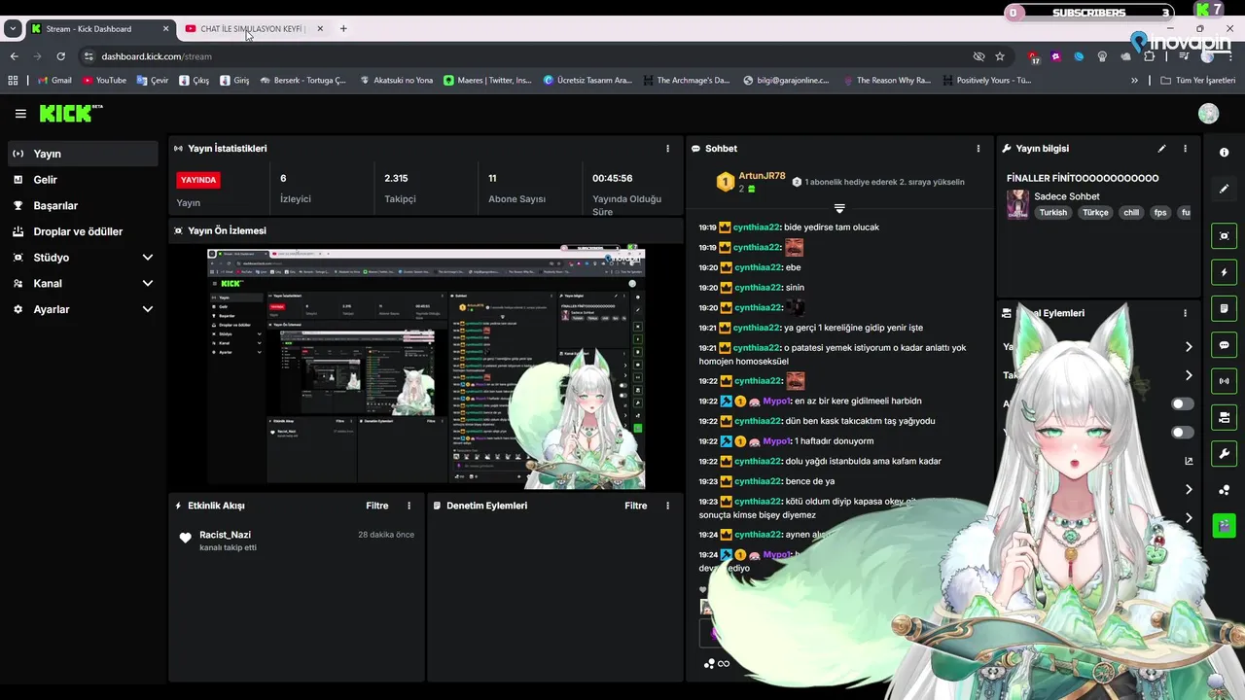Show more bookmarks with the double-chevron
1245x700 pixels.
tap(1134, 81)
